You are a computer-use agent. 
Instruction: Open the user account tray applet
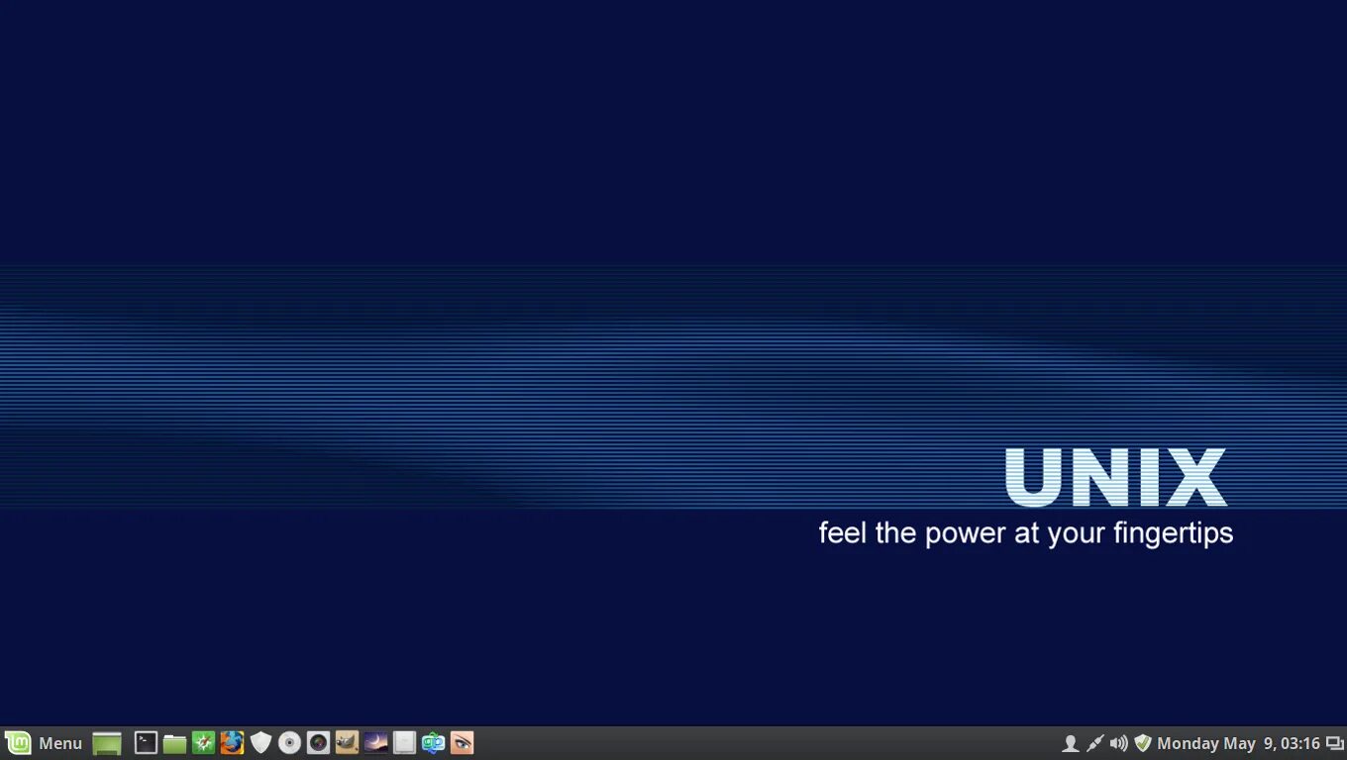pyautogui.click(x=1070, y=743)
